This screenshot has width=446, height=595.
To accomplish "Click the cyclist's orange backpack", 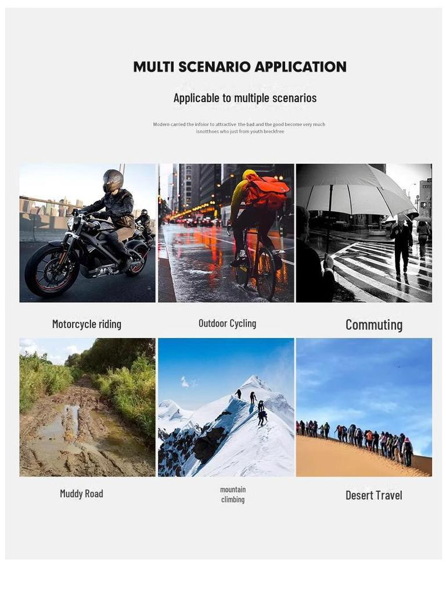I will (266, 192).
